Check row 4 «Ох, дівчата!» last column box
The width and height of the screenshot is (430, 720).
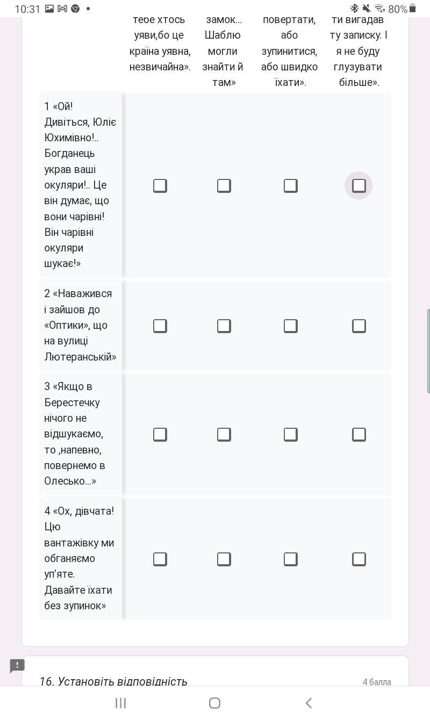click(x=359, y=559)
